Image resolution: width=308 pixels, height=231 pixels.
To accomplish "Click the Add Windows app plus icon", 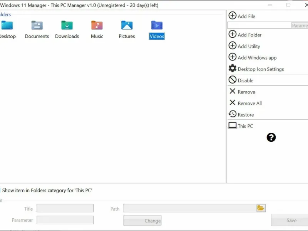I will coord(233,57).
